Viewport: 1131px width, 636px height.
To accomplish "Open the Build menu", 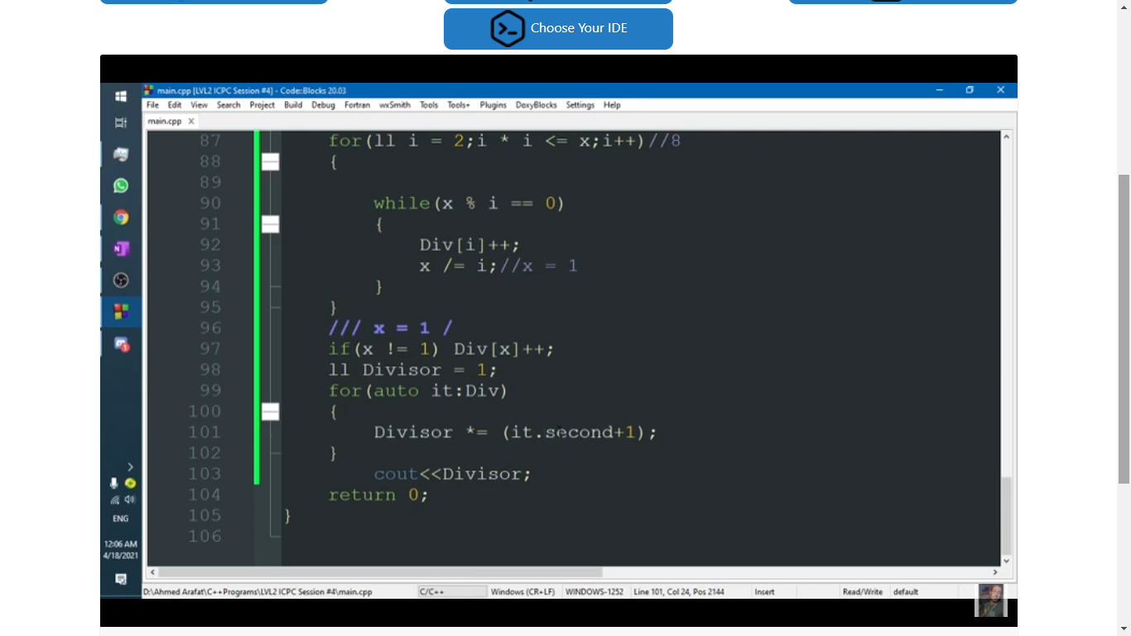I will click(x=293, y=105).
